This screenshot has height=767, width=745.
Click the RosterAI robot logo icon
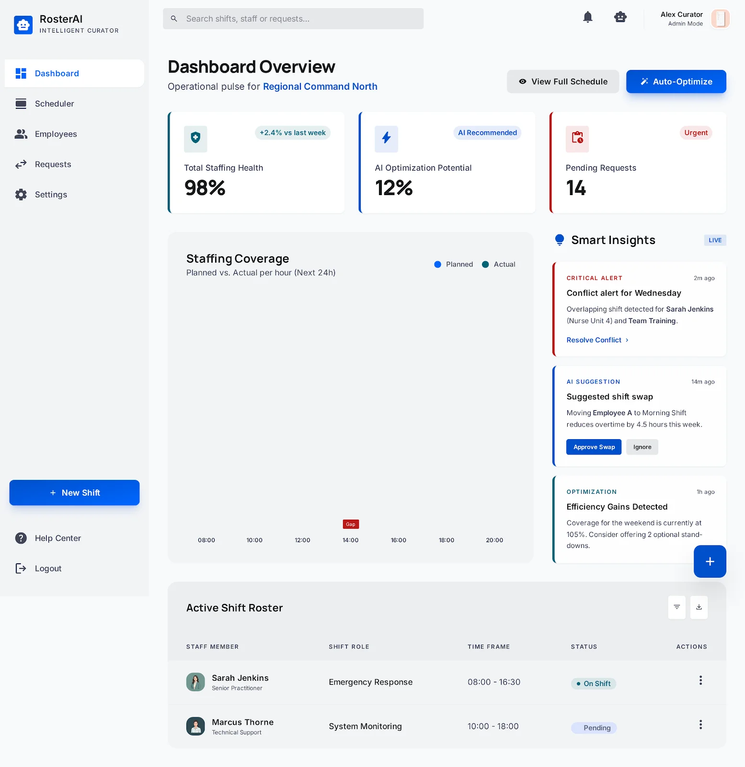point(23,25)
